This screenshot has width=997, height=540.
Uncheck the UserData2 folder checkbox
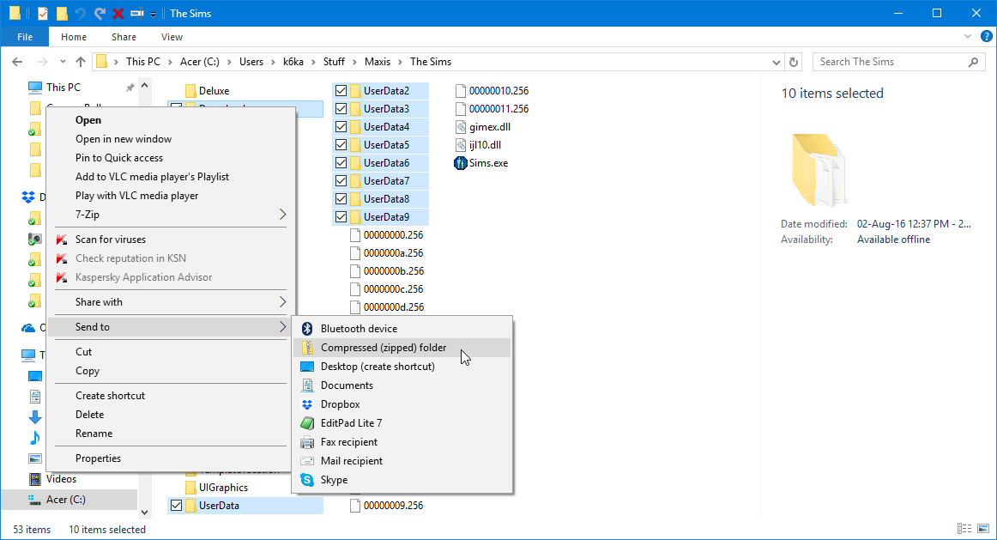(x=341, y=91)
